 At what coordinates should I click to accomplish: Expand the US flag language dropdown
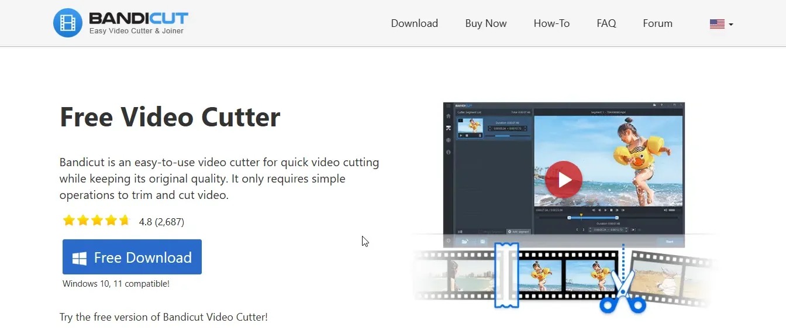(x=721, y=24)
